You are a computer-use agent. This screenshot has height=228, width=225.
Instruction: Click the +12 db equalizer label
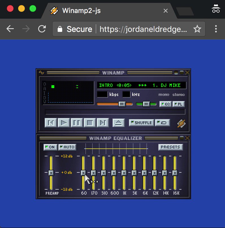(x=67, y=156)
